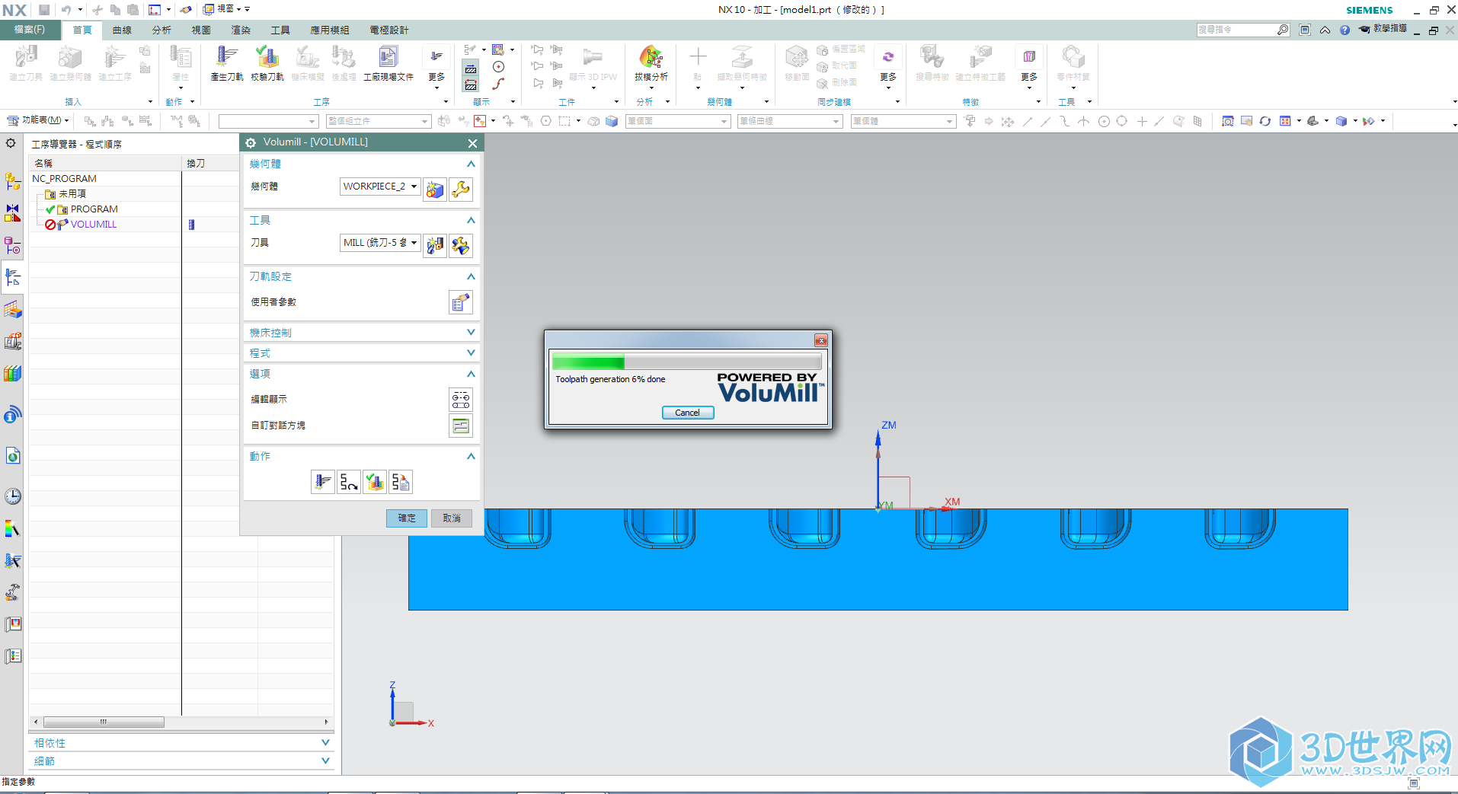
Task: Open reuse library books sidebar icon
Action: pos(12,374)
